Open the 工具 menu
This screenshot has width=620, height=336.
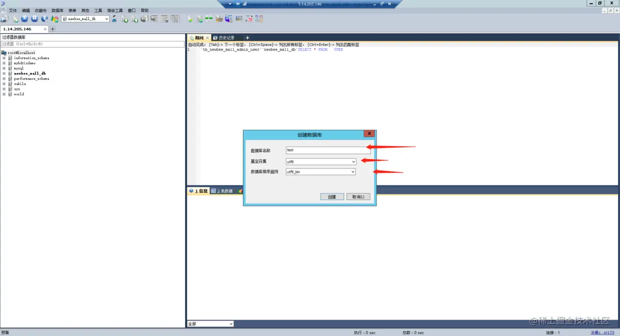click(98, 10)
